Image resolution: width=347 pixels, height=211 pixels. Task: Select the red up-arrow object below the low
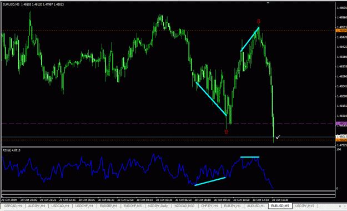click(226, 132)
